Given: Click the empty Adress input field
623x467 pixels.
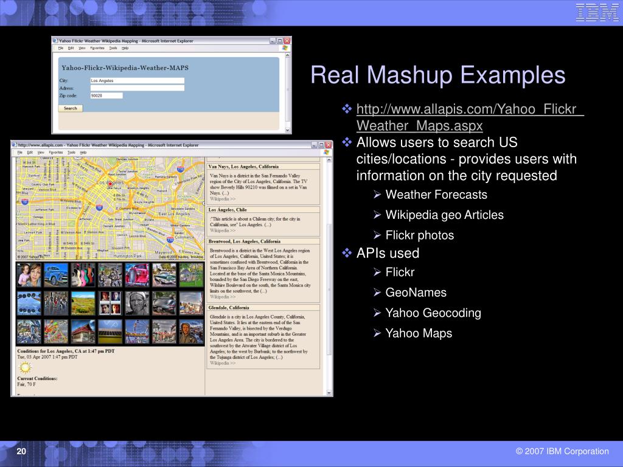Looking at the screenshot, I should [x=137, y=88].
